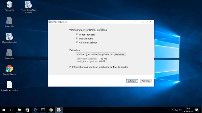Open File Explorer from the taskbar
The width and height of the screenshot is (202, 113).
[x=19, y=110]
